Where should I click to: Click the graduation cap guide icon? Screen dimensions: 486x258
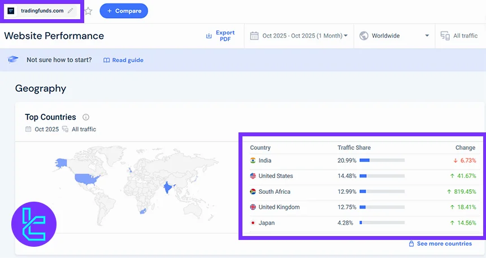14,60
